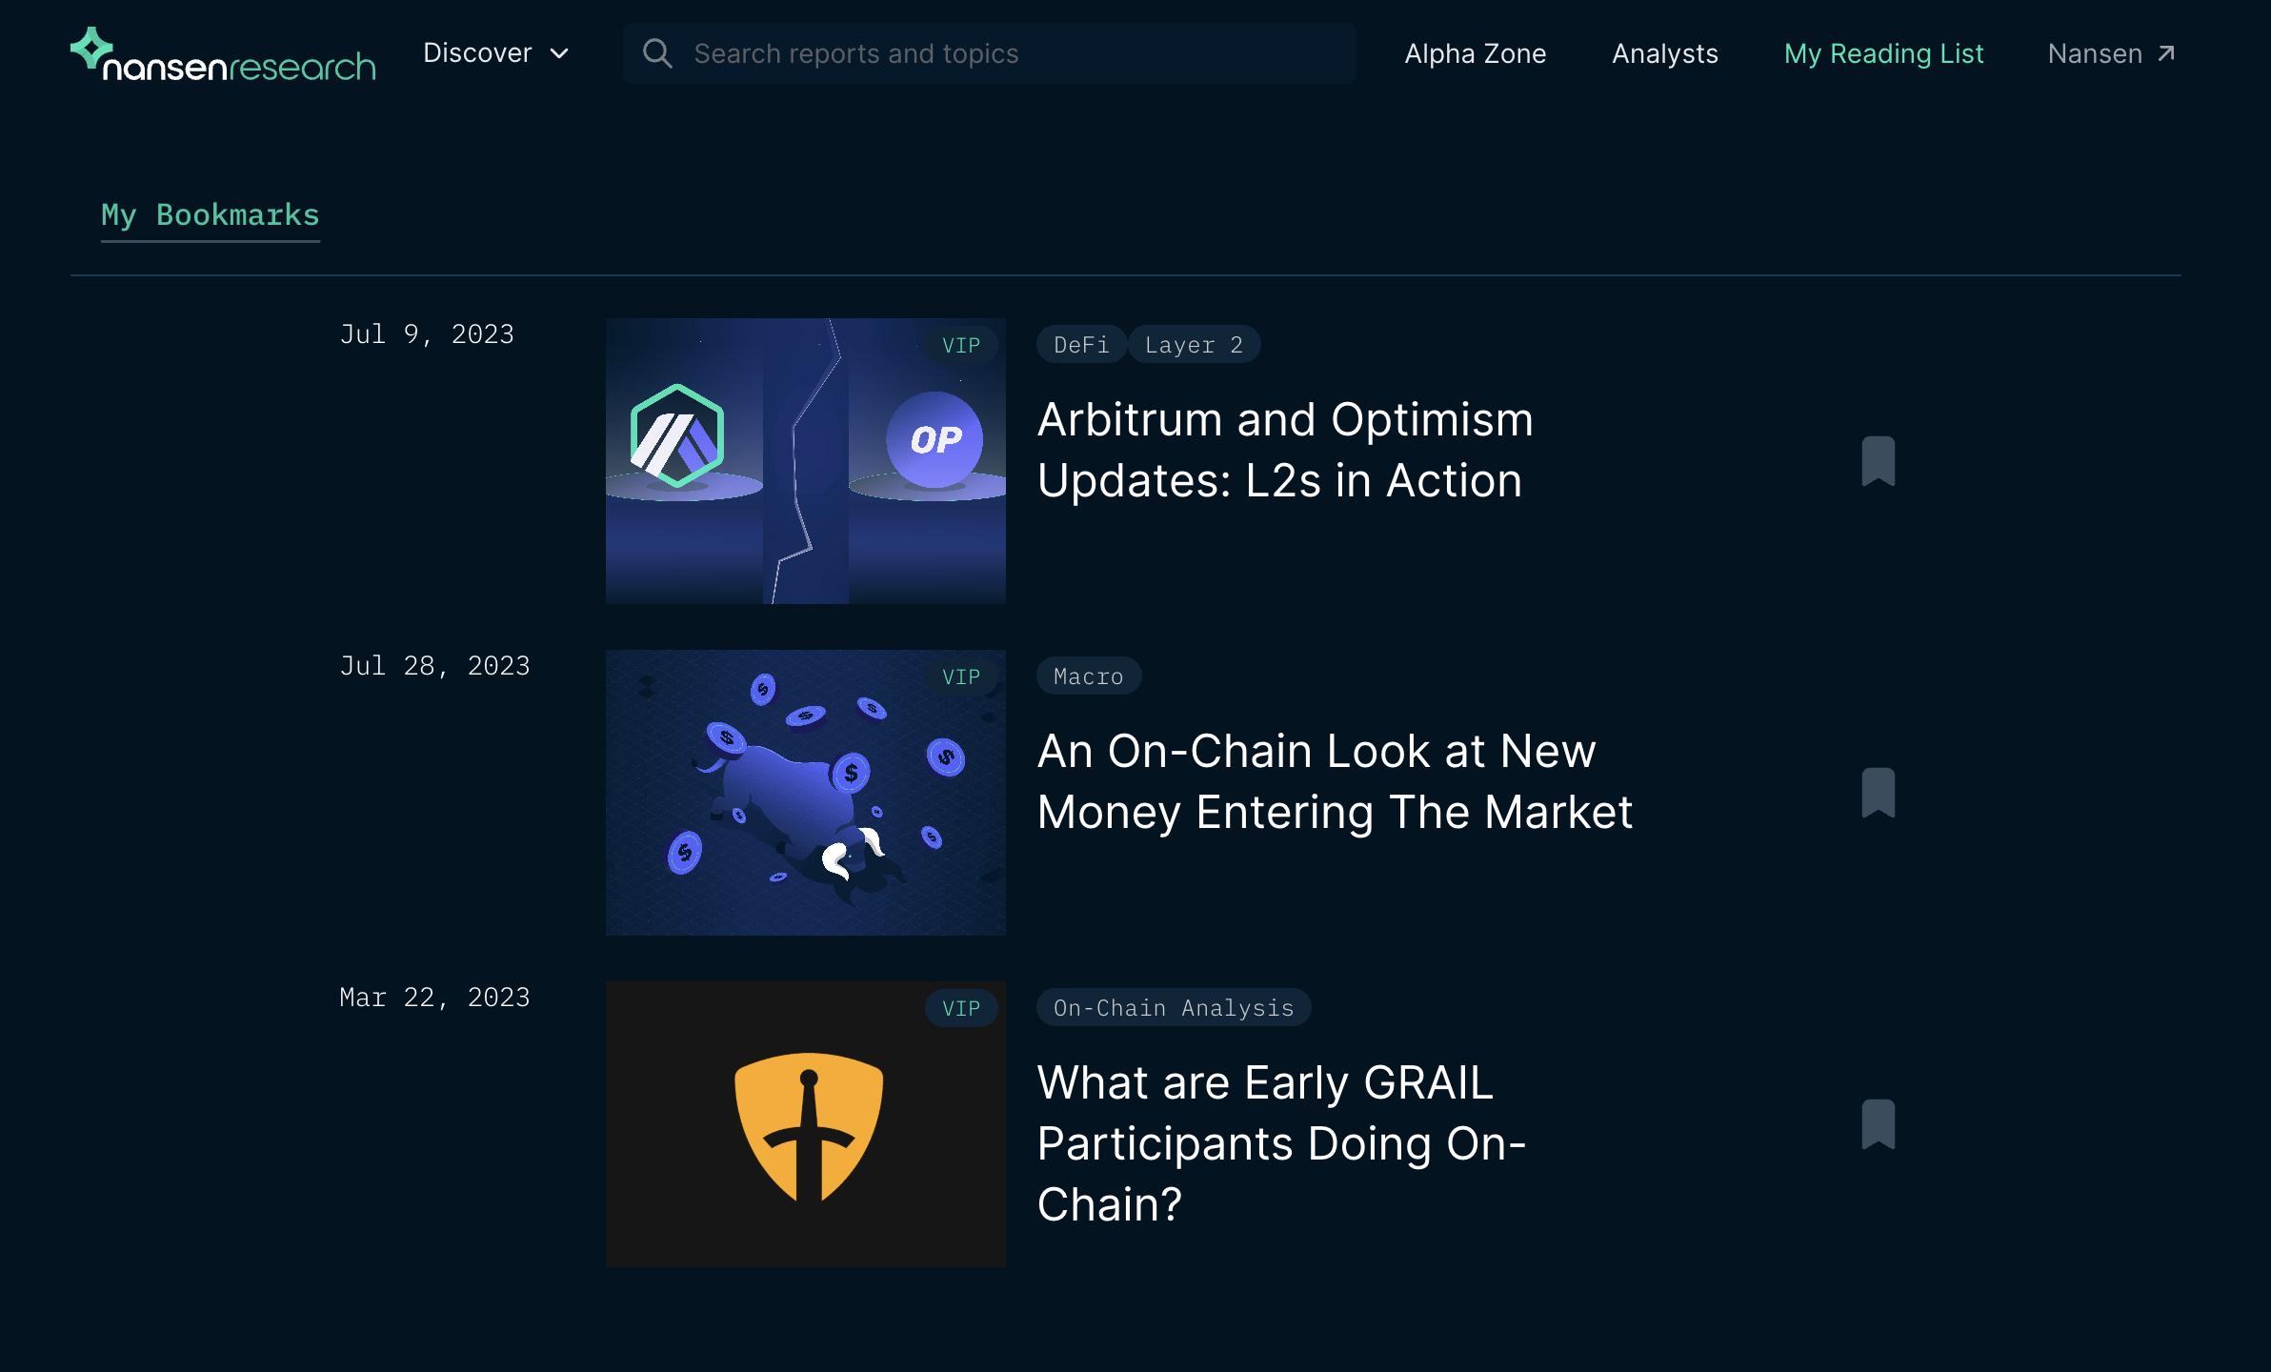2271x1372 pixels.
Task: Click the Discover chevron arrow
Action: coord(560,54)
